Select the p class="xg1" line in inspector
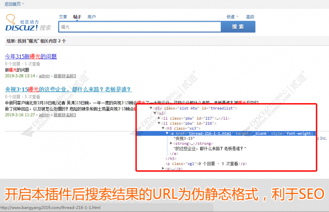This screenshot has width=329, height=212. 206,164
